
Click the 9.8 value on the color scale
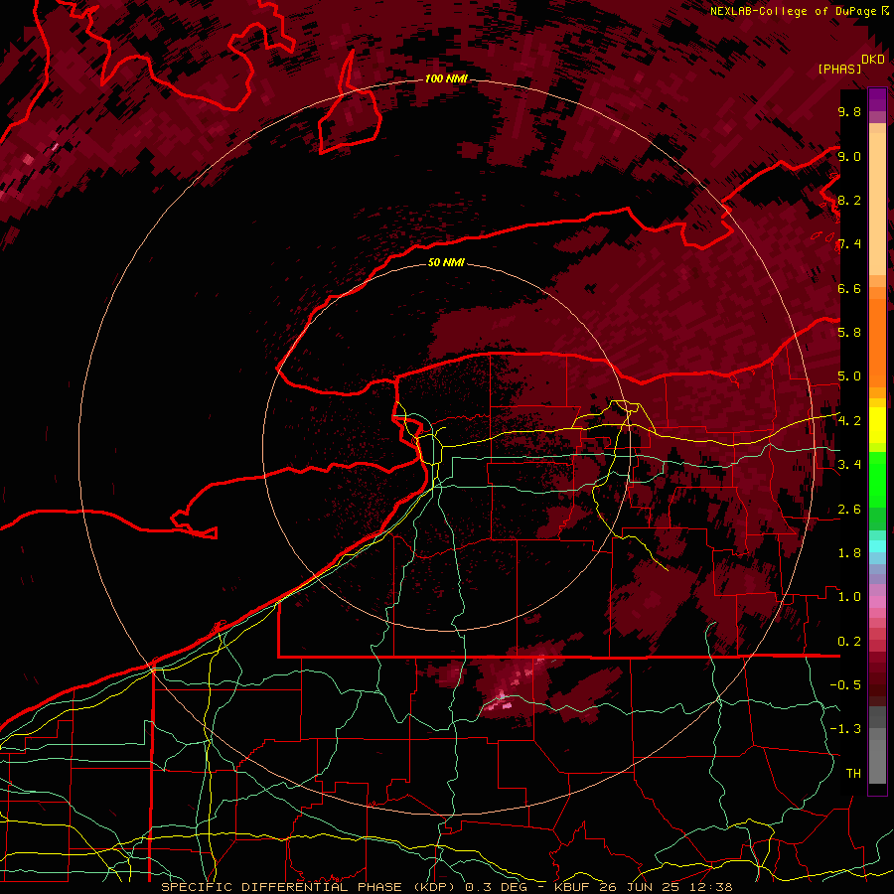[x=849, y=111]
